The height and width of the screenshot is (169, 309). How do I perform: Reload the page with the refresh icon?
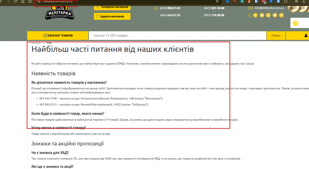coord(16,1)
